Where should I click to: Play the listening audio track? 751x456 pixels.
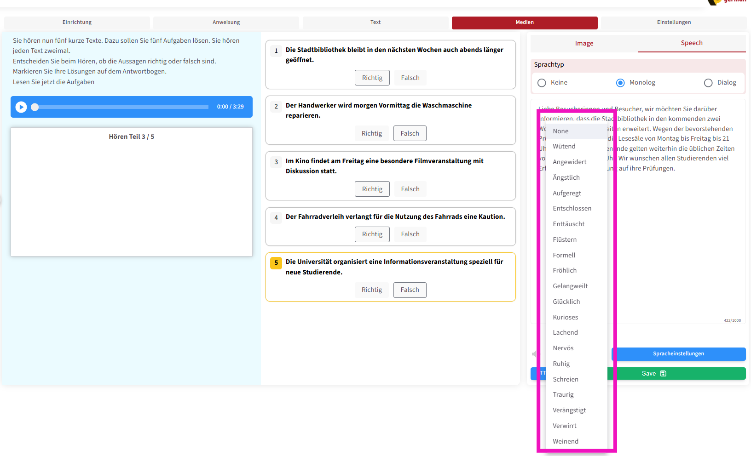coord(21,107)
